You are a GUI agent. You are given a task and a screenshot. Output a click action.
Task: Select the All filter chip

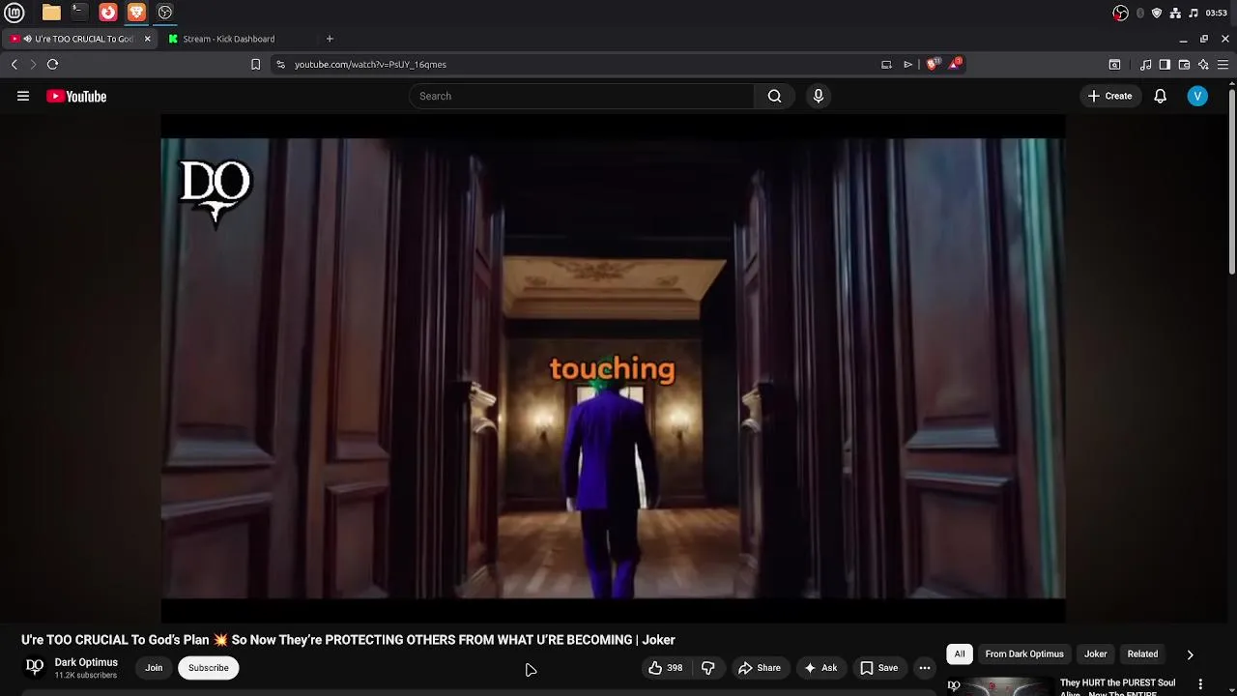tap(960, 654)
